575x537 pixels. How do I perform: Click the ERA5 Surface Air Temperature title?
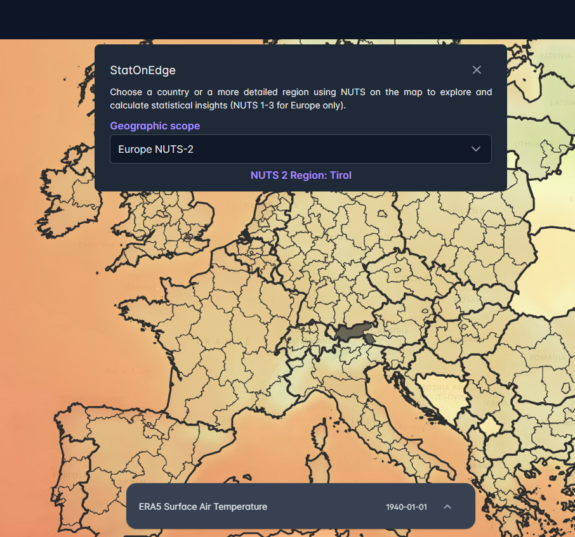(x=203, y=507)
